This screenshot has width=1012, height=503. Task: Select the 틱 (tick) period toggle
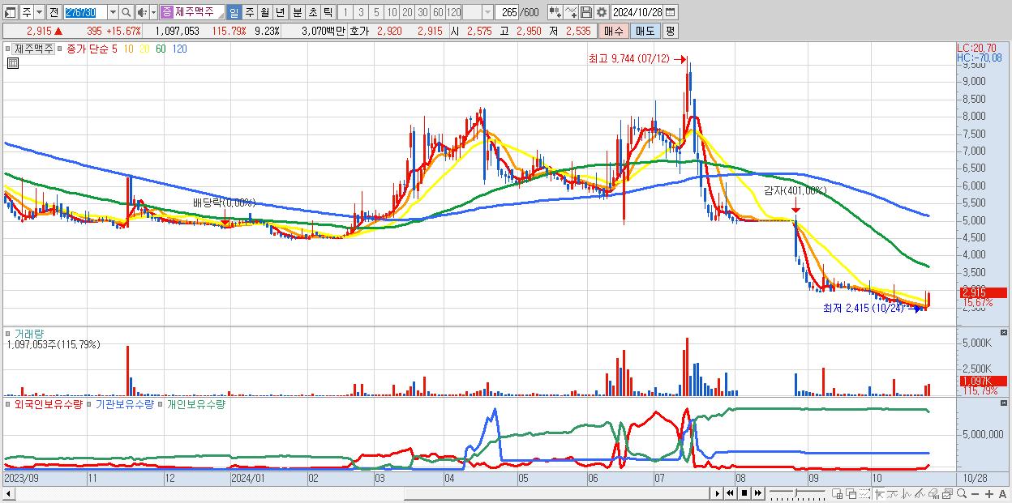pyautogui.click(x=328, y=12)
